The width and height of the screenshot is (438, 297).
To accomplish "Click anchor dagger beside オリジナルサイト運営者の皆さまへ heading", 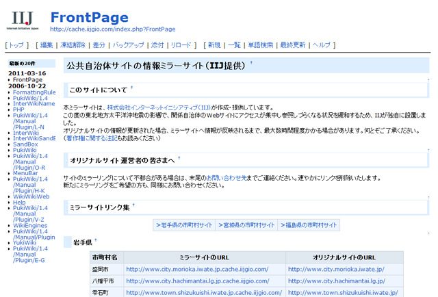I will [179, 158].
